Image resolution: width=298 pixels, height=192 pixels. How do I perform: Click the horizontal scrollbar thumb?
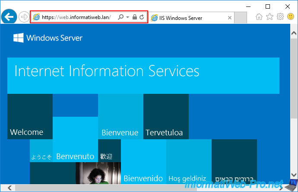click(106, 188)
